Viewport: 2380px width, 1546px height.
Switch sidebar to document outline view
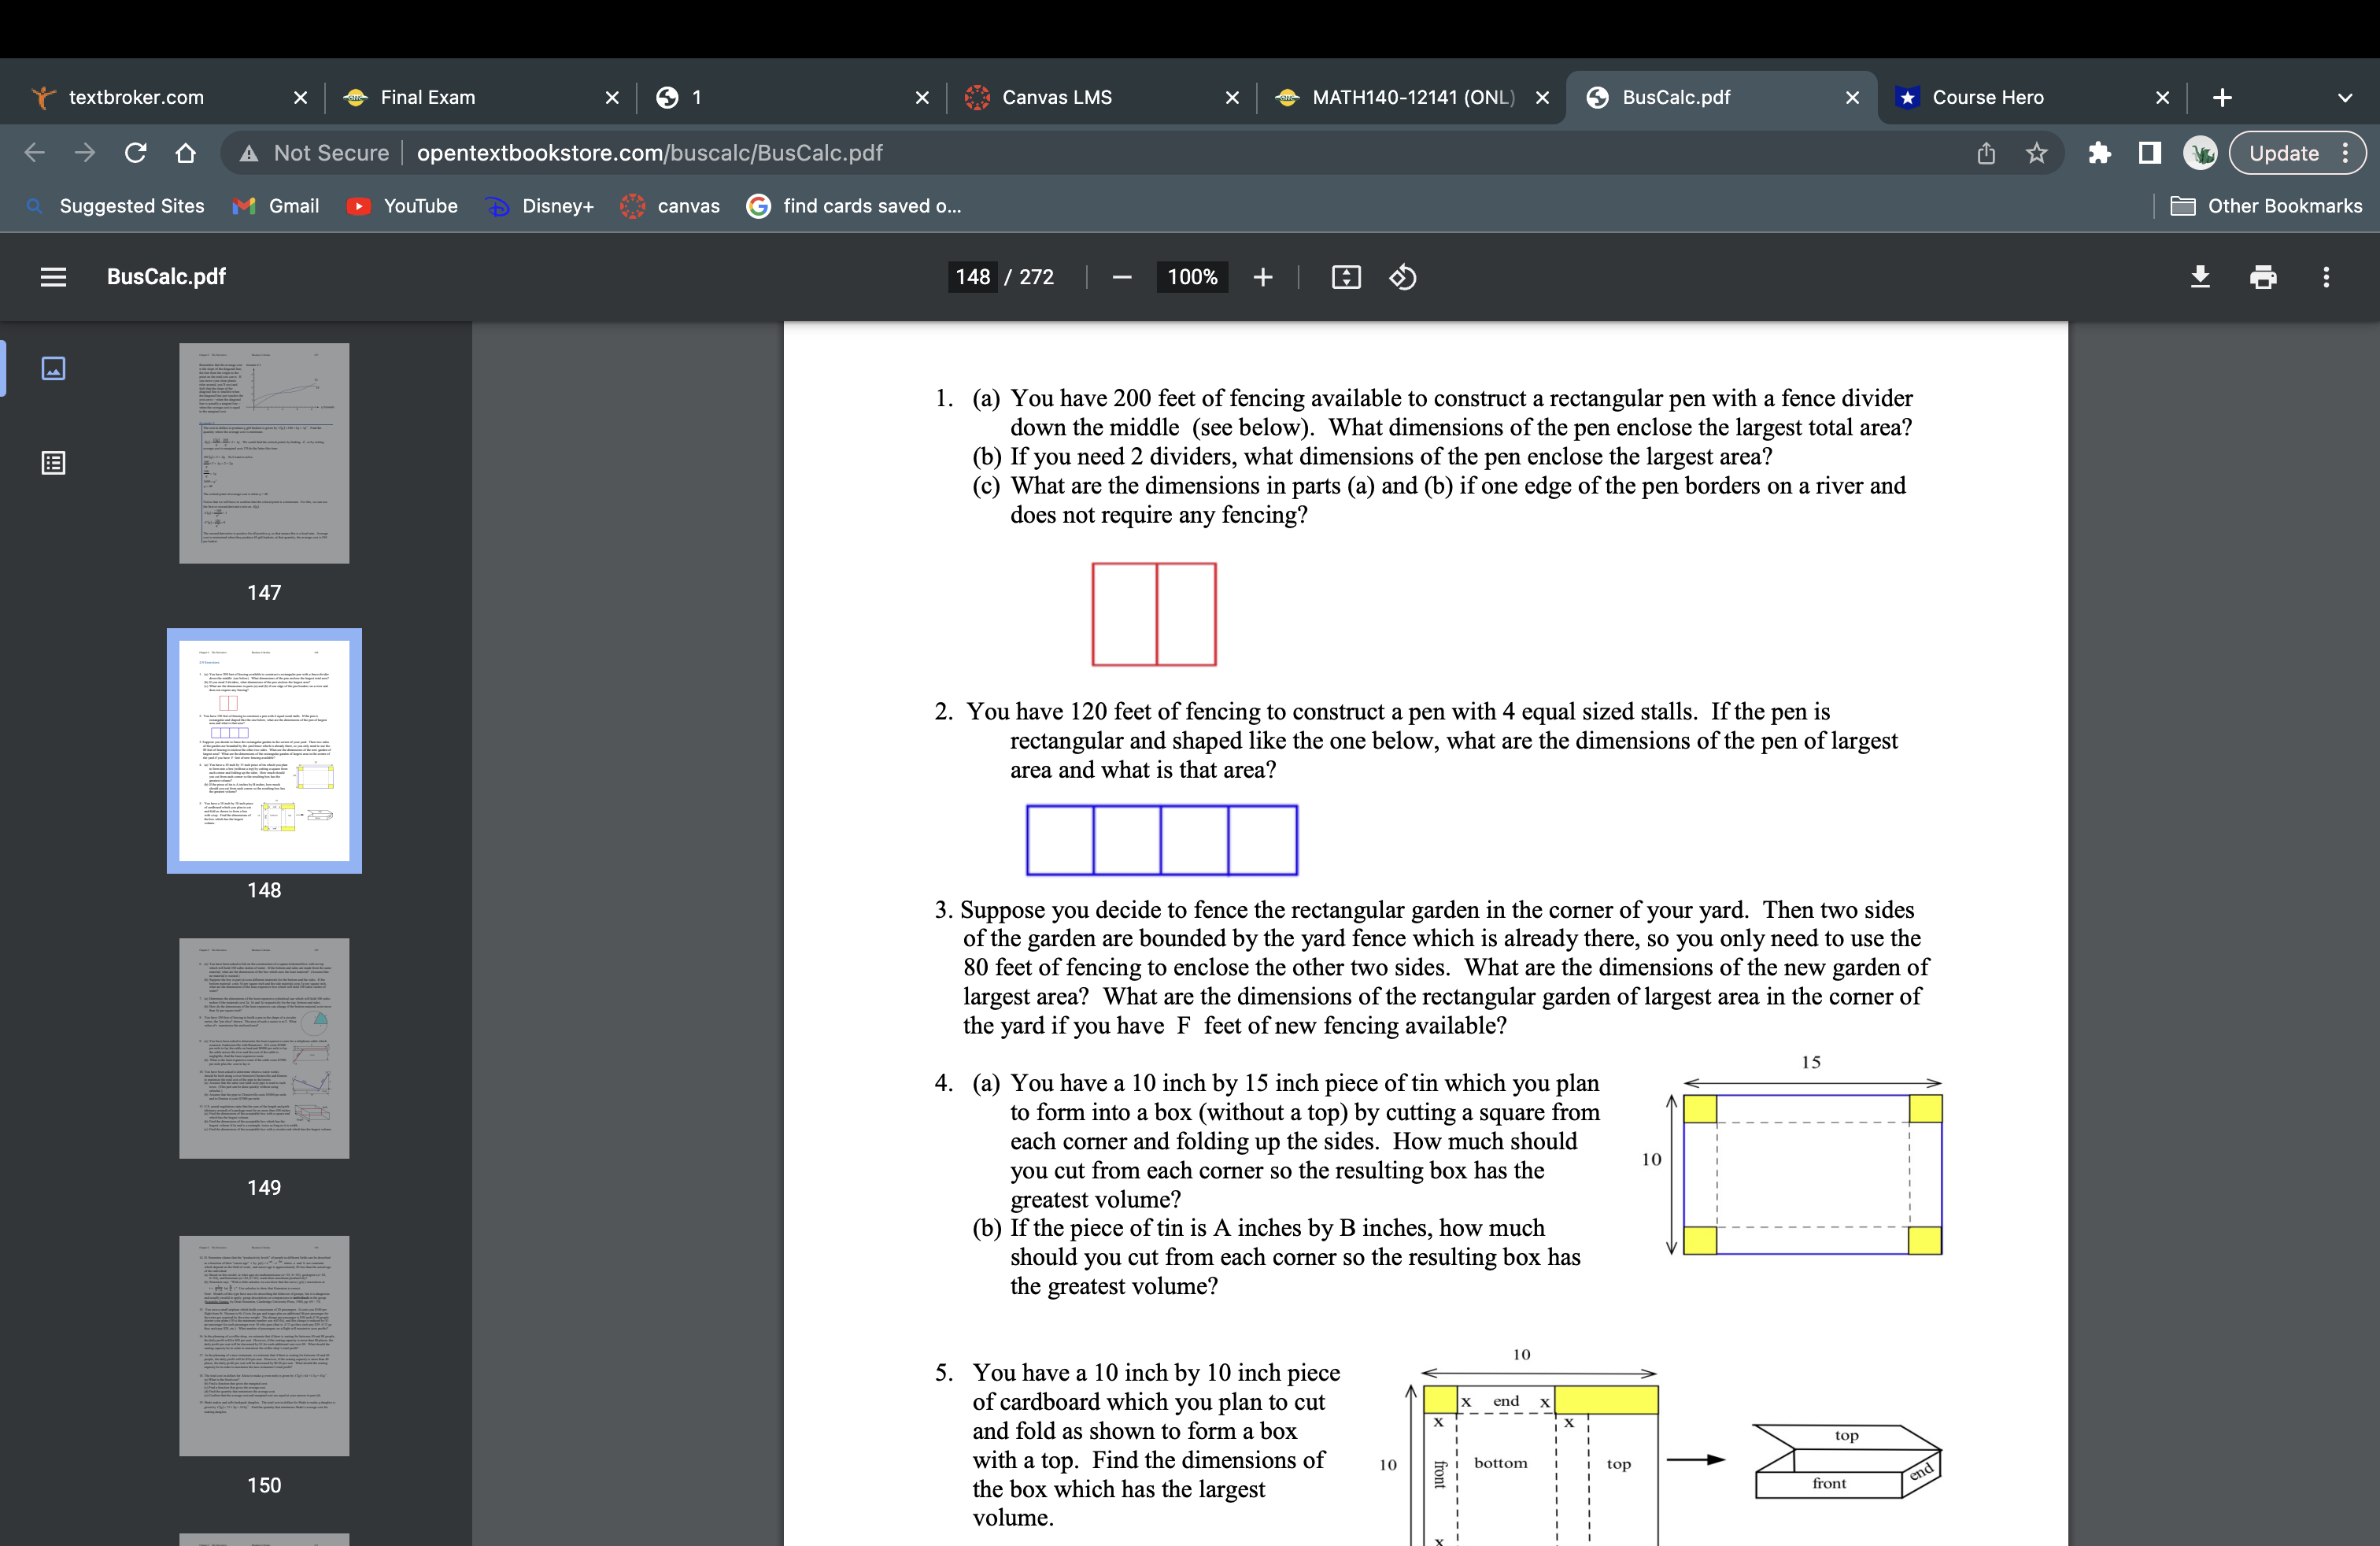tap(53, 463)
